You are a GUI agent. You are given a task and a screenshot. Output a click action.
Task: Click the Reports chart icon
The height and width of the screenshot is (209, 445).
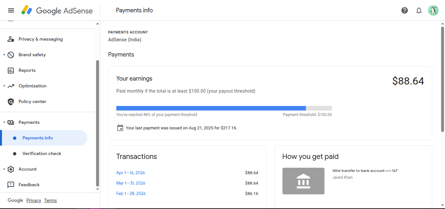(11, 71)
